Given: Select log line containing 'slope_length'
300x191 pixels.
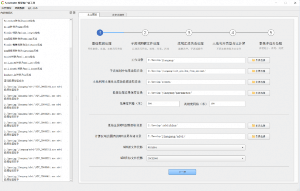Looking at the screenshot, I should pyautogui.click(x=22, y=33).
